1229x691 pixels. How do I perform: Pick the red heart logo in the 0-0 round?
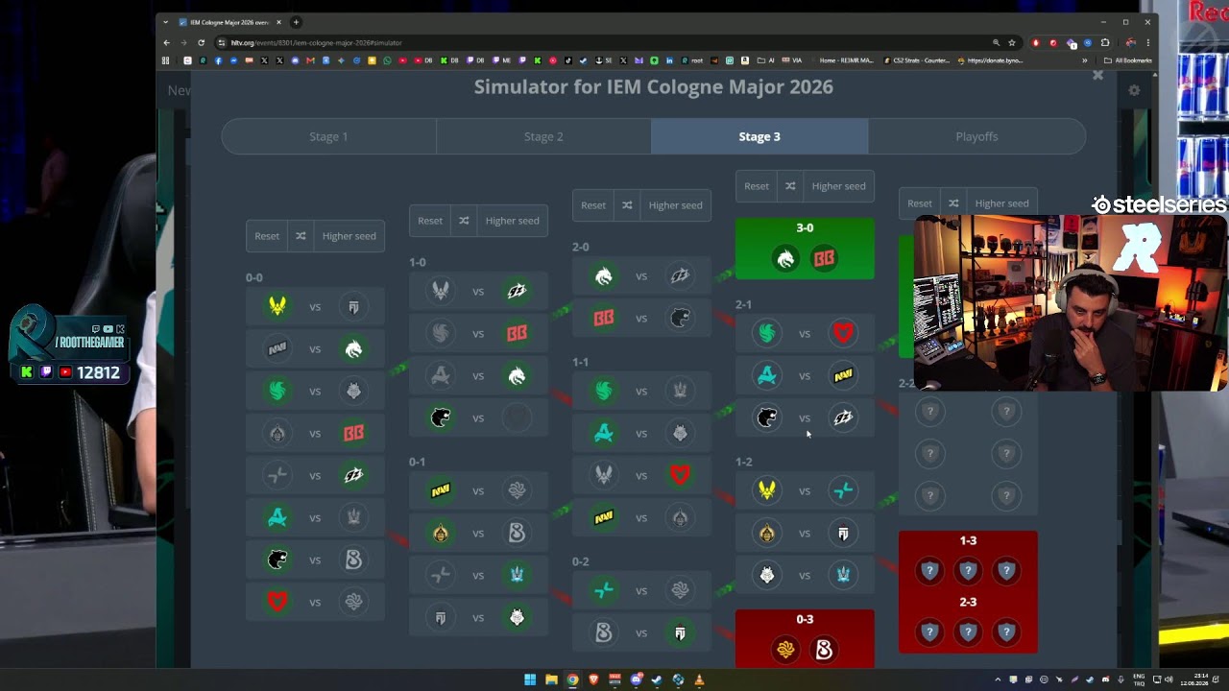click(277, 603)
